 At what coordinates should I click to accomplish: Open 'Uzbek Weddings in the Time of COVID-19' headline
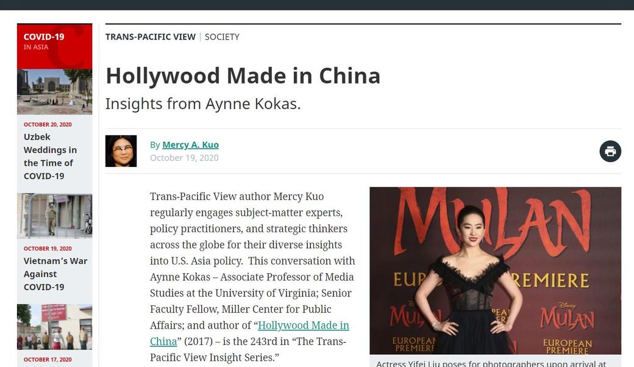click(x=51, y=156)
